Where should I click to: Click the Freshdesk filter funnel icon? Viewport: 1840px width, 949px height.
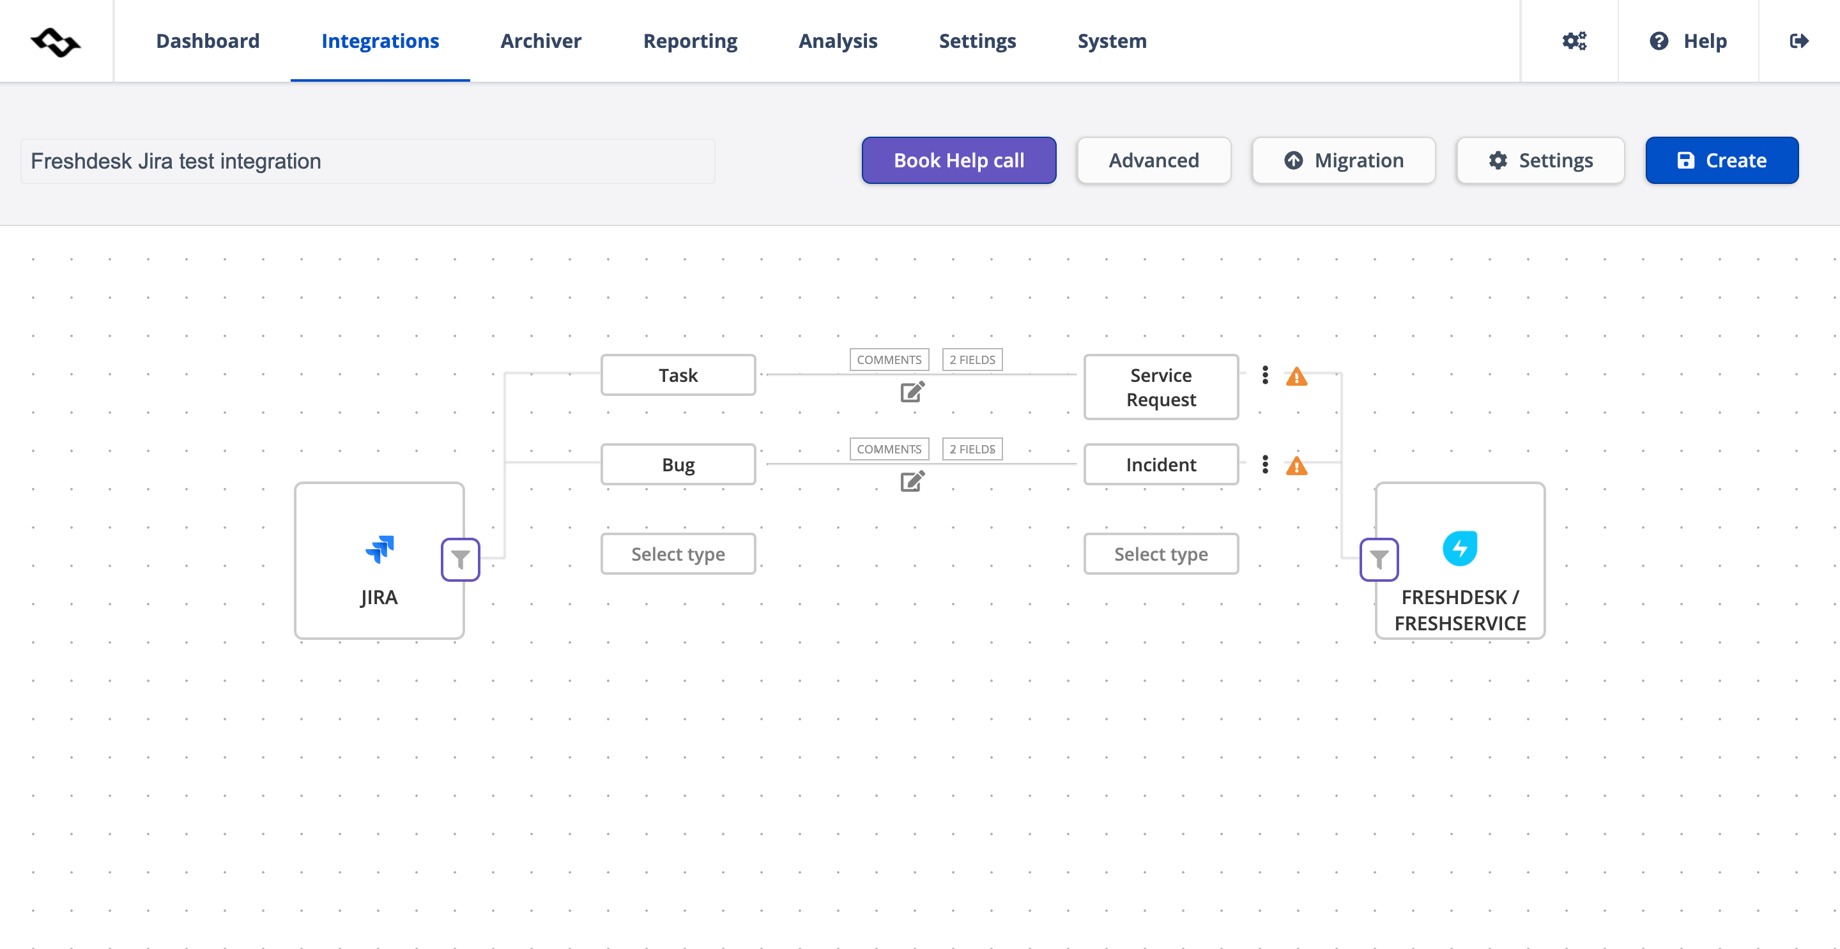tap(1379, 560)
